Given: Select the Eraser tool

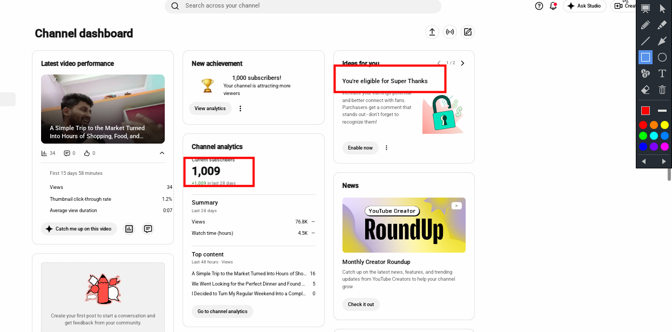Looking at the screenshot, I should (645, 90).
